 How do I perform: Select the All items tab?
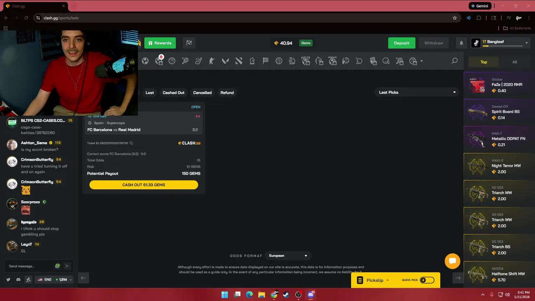pos(515,62)
